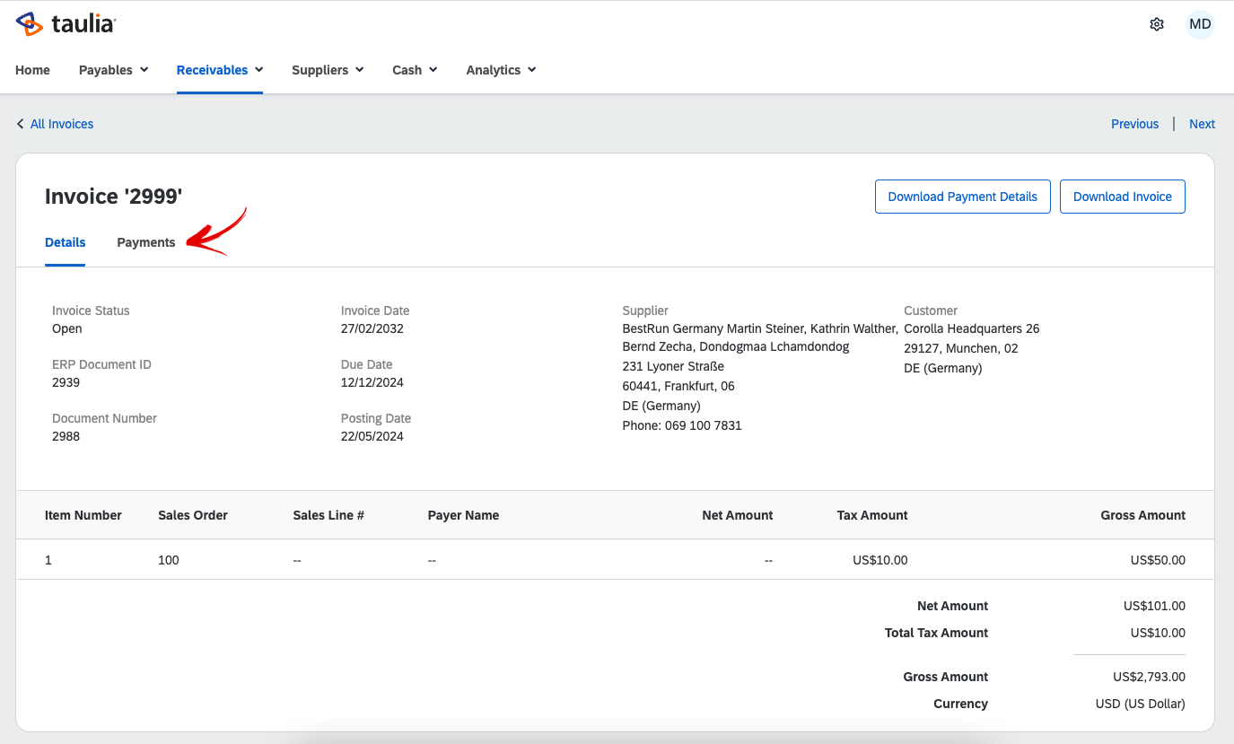Click ERP Document ID value 2939
This screenshot has width=1234, height=744.
click(66, 382)
